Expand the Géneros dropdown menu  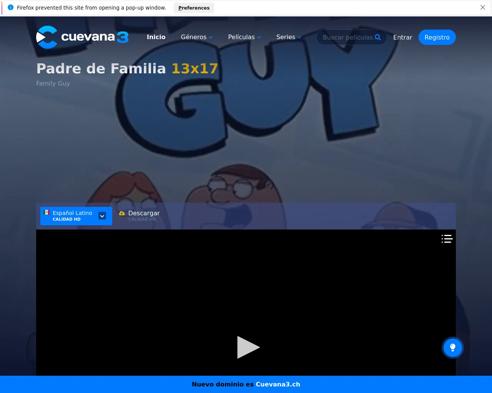pos(197,37)
